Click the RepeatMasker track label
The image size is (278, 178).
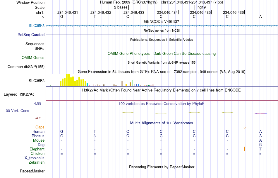(x=32, y=171)
